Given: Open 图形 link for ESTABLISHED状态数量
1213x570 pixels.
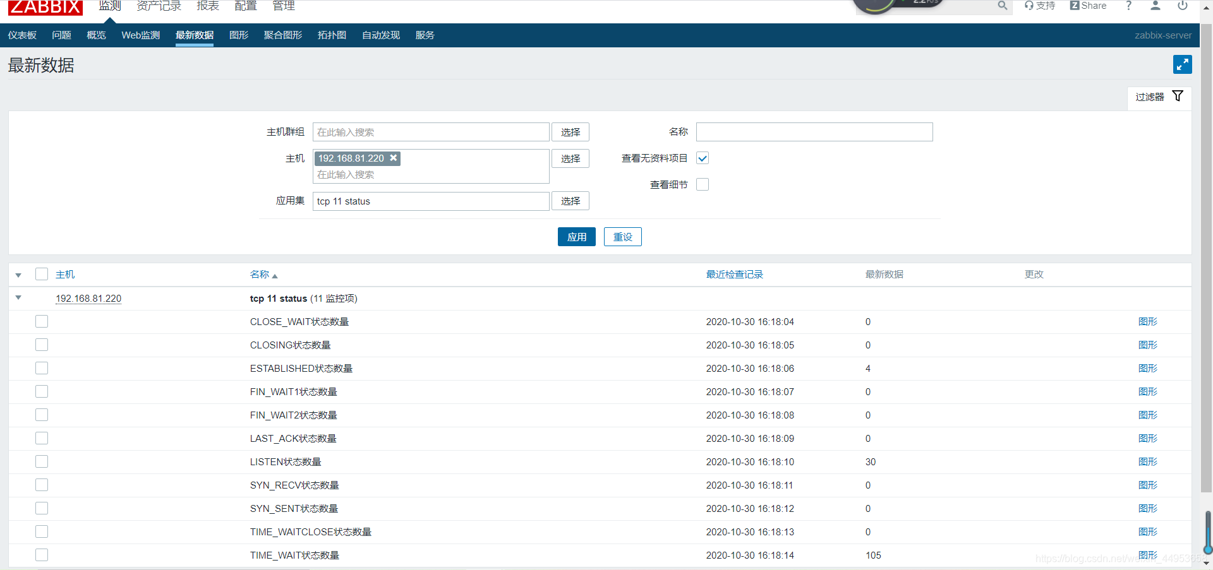Looking at the screenshot, I should [x=1148, y=368].
